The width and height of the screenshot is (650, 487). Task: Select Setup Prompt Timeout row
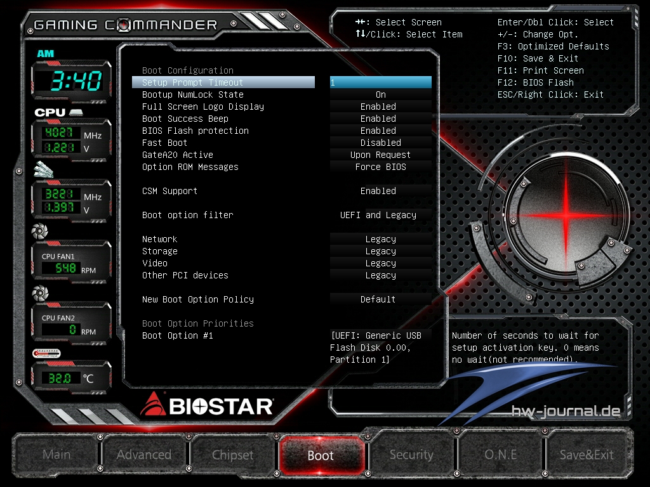223,82
